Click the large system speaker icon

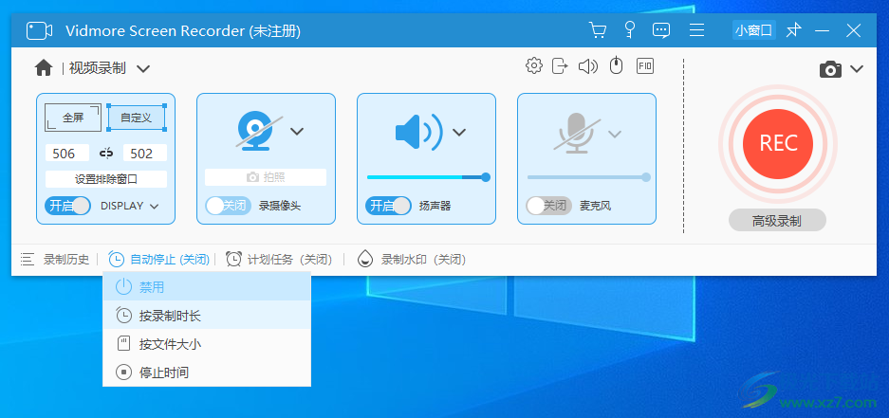point(419,132)
